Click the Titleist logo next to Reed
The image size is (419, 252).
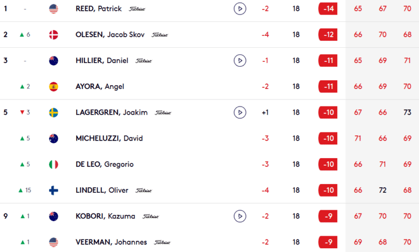pyautogui.click(x=138, y=9)
